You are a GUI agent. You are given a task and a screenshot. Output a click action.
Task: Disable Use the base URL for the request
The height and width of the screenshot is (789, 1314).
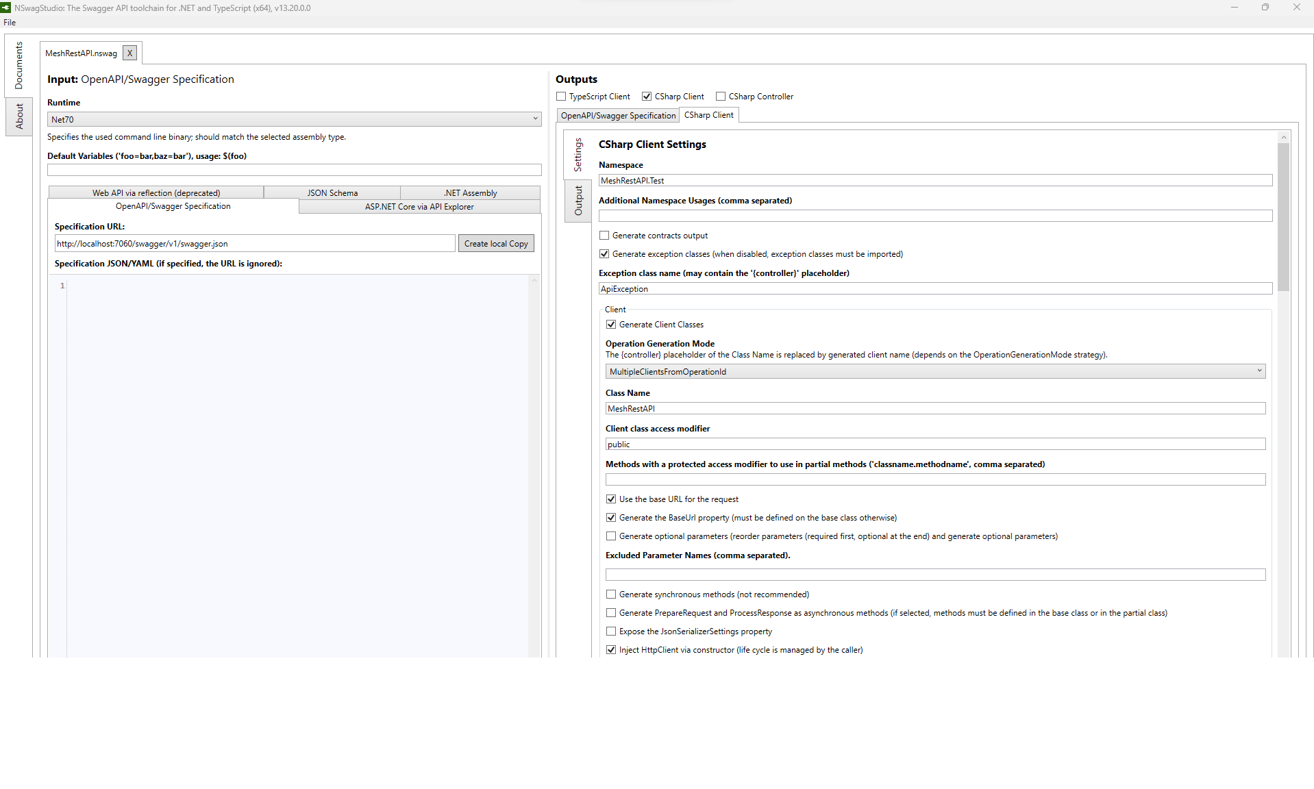point(611,499)
